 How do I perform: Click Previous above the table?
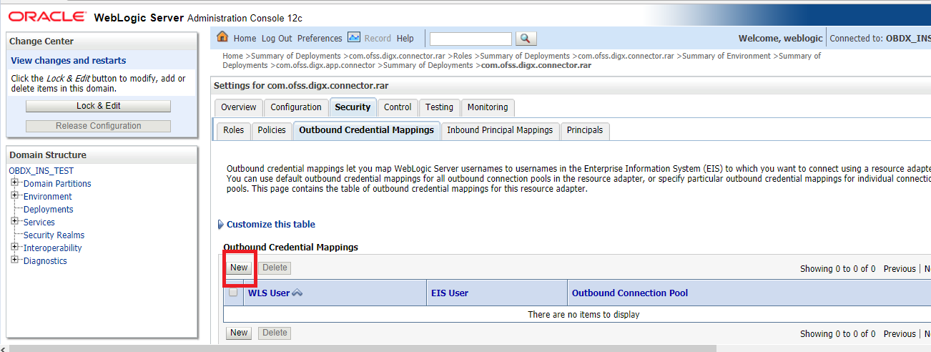900,269
